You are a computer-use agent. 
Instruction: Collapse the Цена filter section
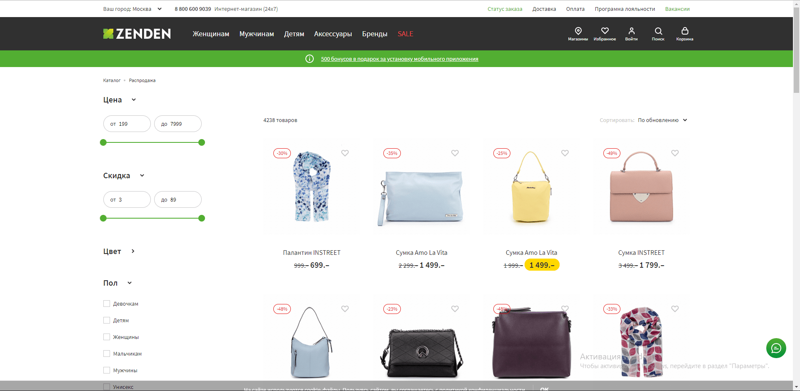tap(120, 100)
